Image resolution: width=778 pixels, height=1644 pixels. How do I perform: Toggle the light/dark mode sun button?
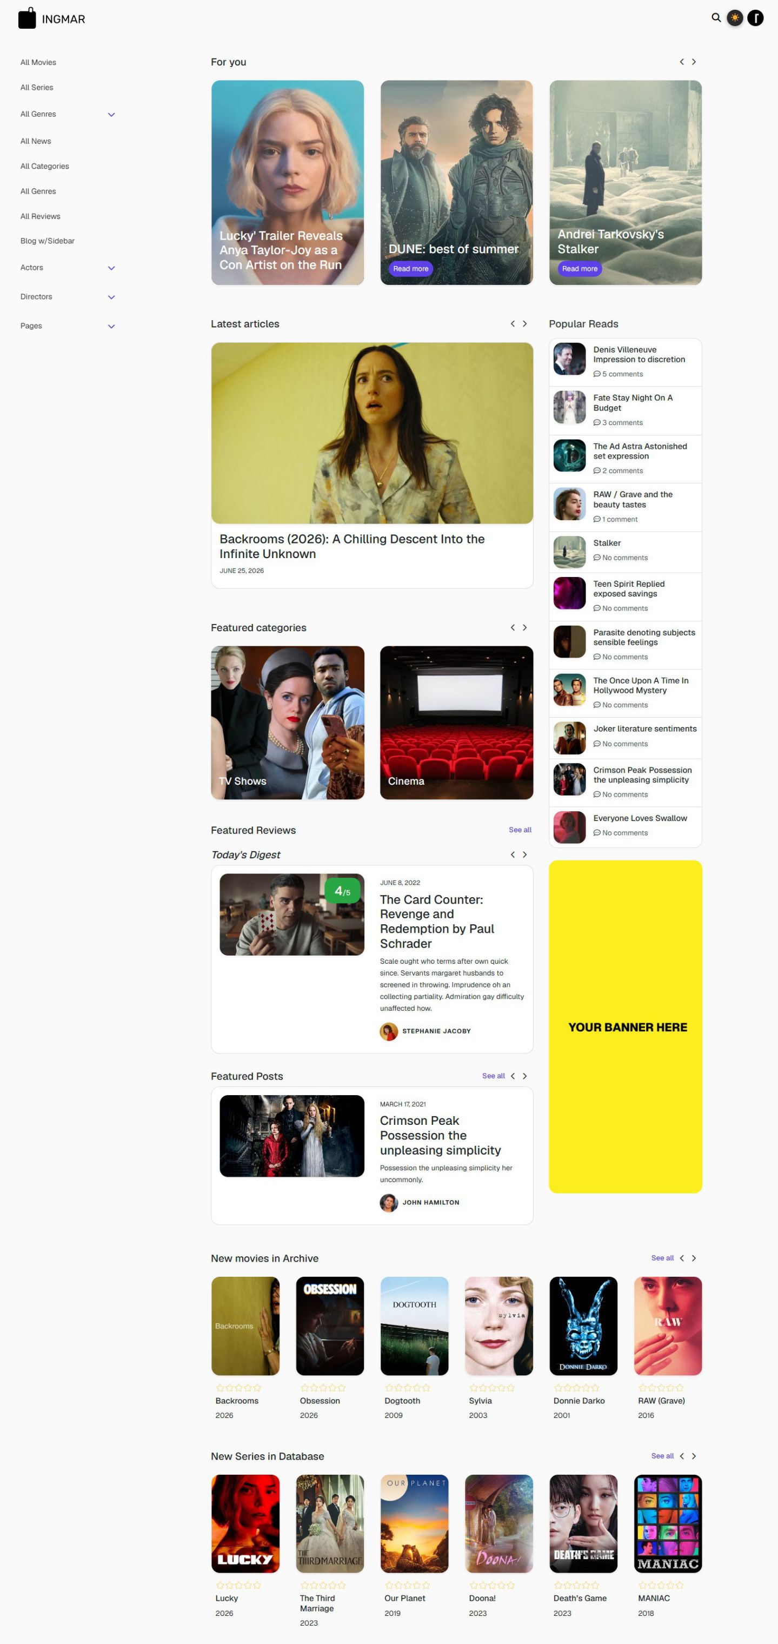(735, 18)
